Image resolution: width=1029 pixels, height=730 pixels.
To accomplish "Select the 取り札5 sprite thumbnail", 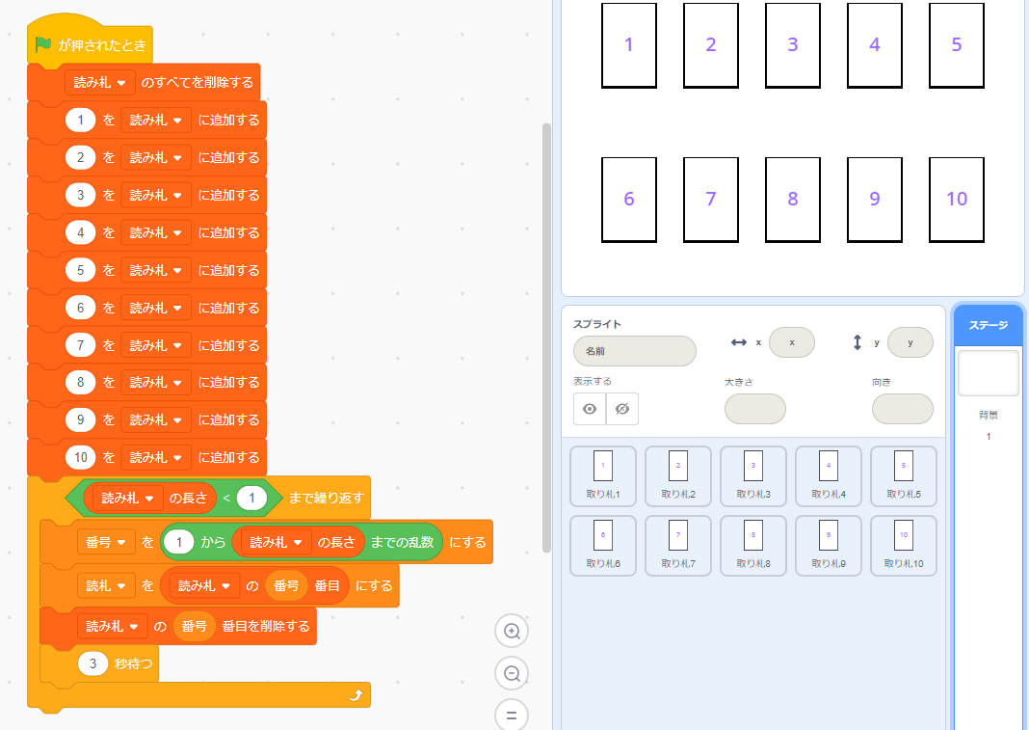I will tap(904, 473).
